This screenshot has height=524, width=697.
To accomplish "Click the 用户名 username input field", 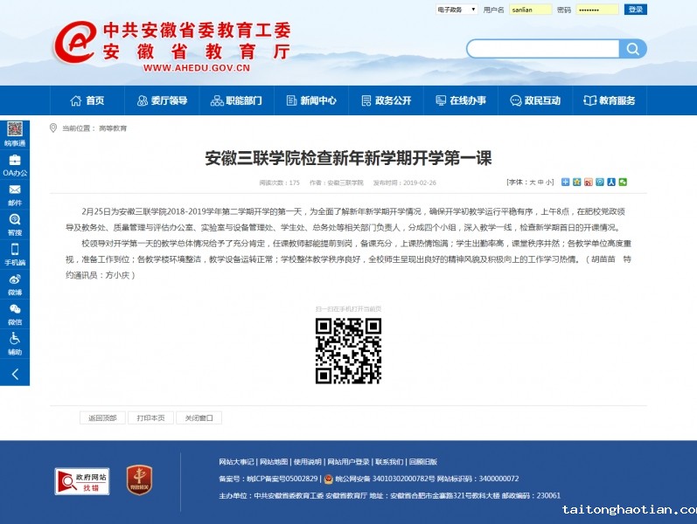I will click(x=530, y=10).
